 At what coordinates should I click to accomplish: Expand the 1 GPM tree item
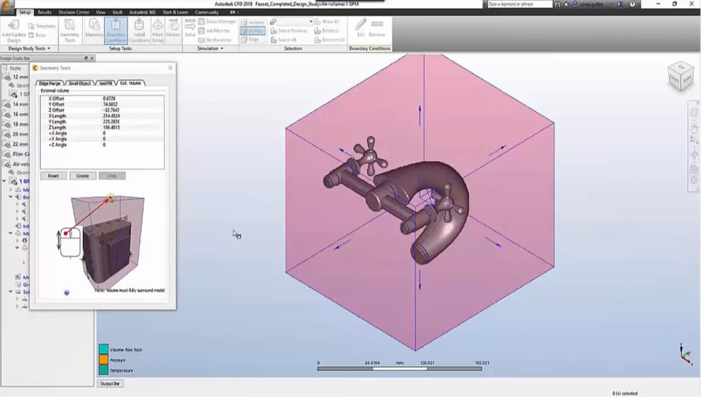pyautogui.click(x=5, y=180)
